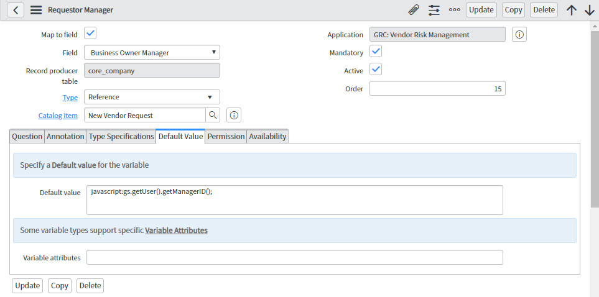Toggle the Active checkbox
The height and width of the screenshot is (297, 599).
point(376,70)
